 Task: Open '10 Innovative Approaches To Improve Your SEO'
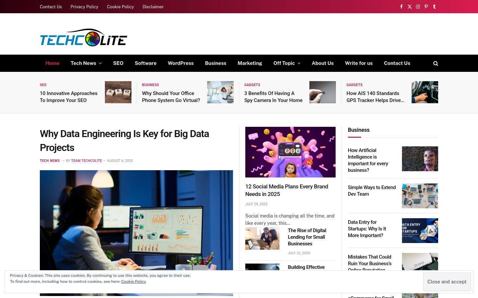pyautogui.click(x=69, y=97)
